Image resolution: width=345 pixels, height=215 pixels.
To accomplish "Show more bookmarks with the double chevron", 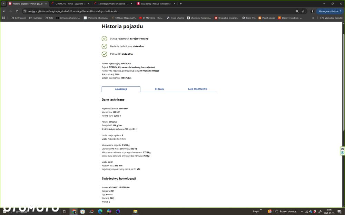I will point(313,18).
